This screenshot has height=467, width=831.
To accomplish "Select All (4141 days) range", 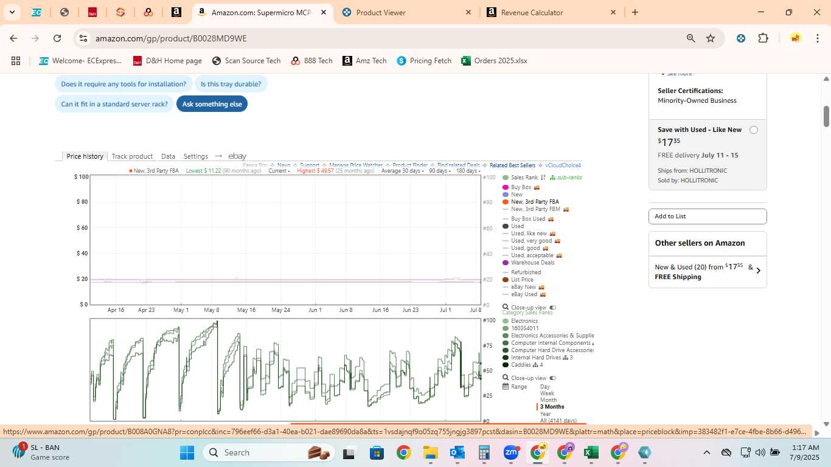I will click(558, 421).
